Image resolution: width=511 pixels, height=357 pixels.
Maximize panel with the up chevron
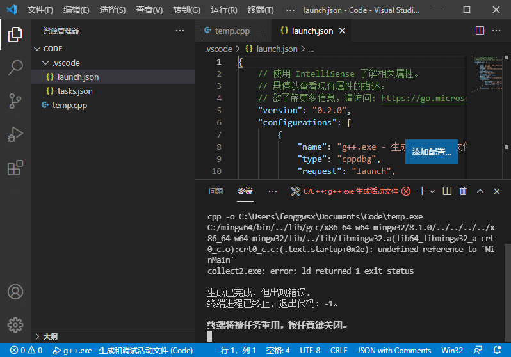[479, 191]
